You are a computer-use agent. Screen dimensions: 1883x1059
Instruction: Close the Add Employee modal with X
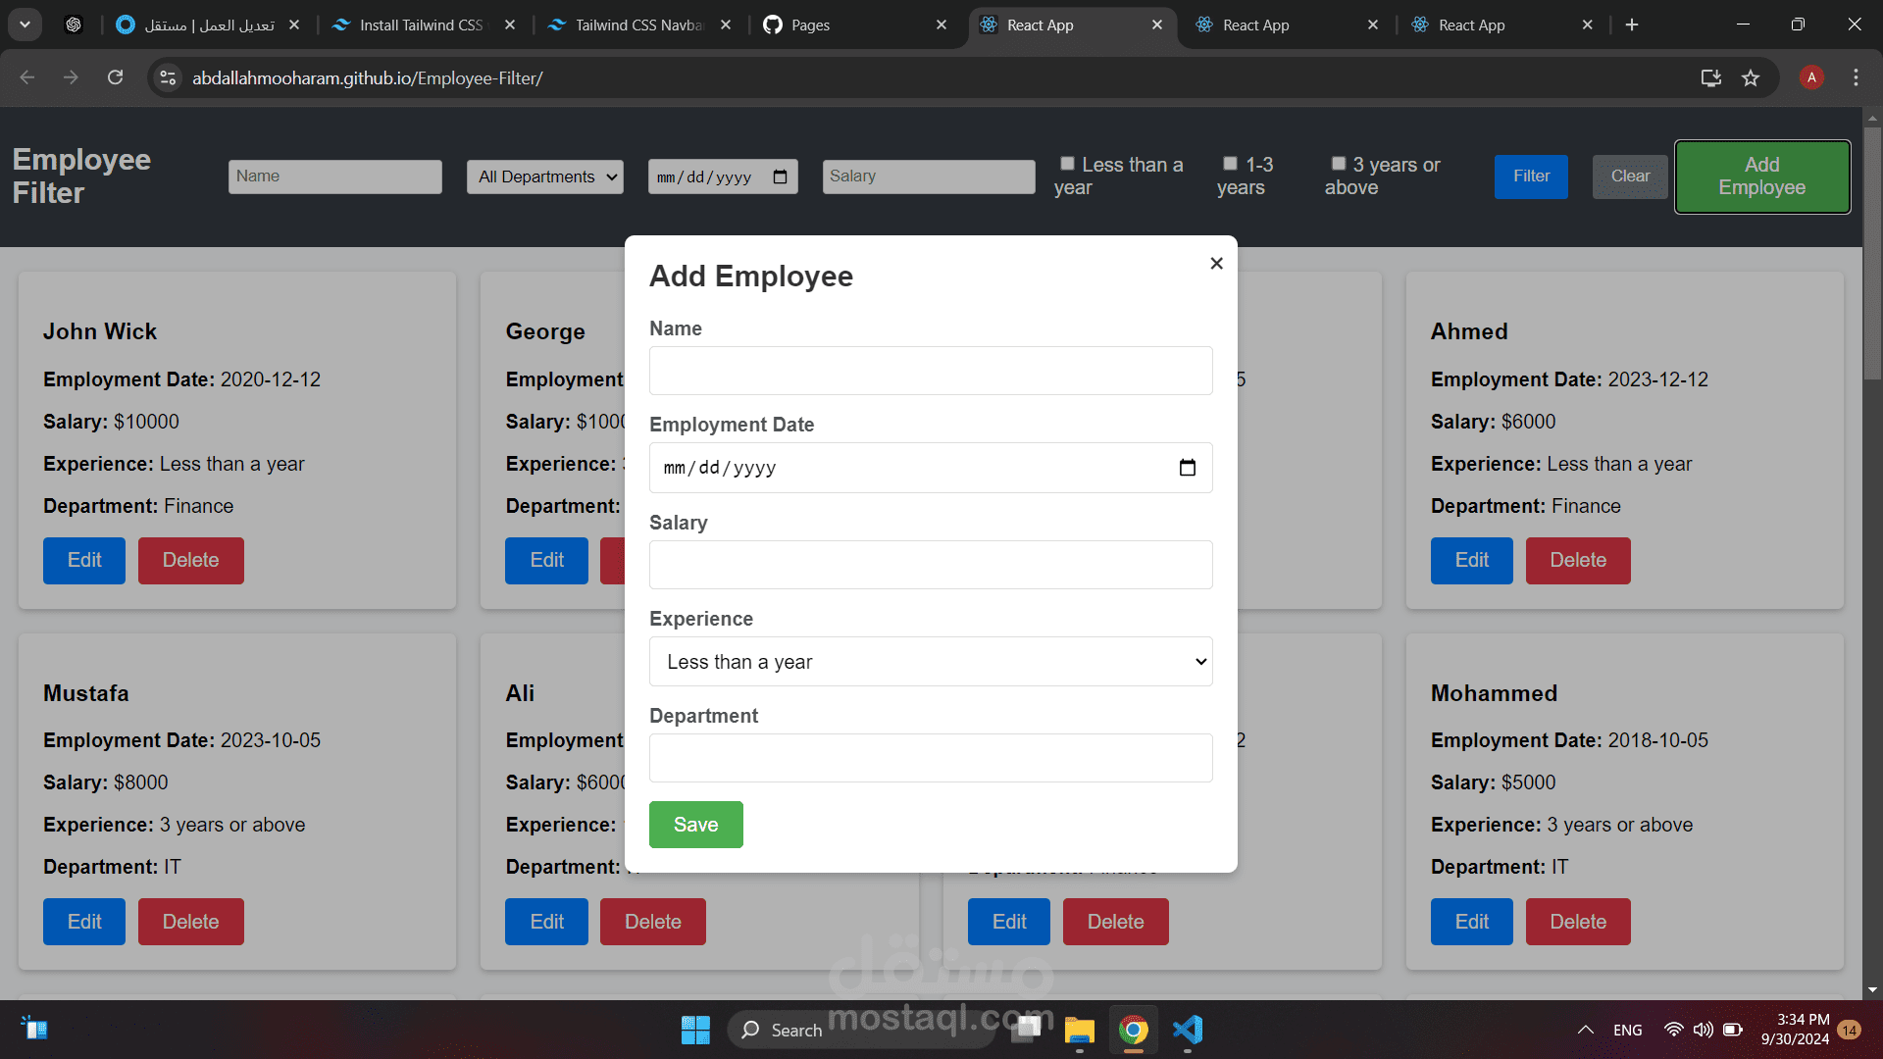tap(1216, 263)
